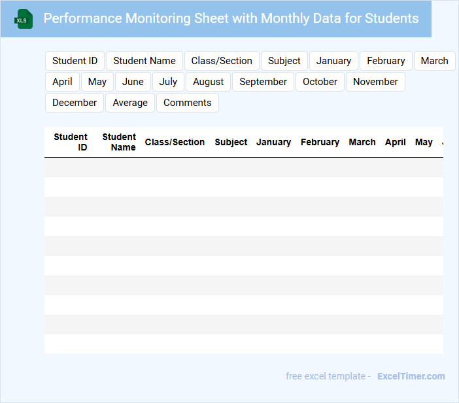Click the Student ID column header
Screen dimensions: 459x403
coord(71,142)
